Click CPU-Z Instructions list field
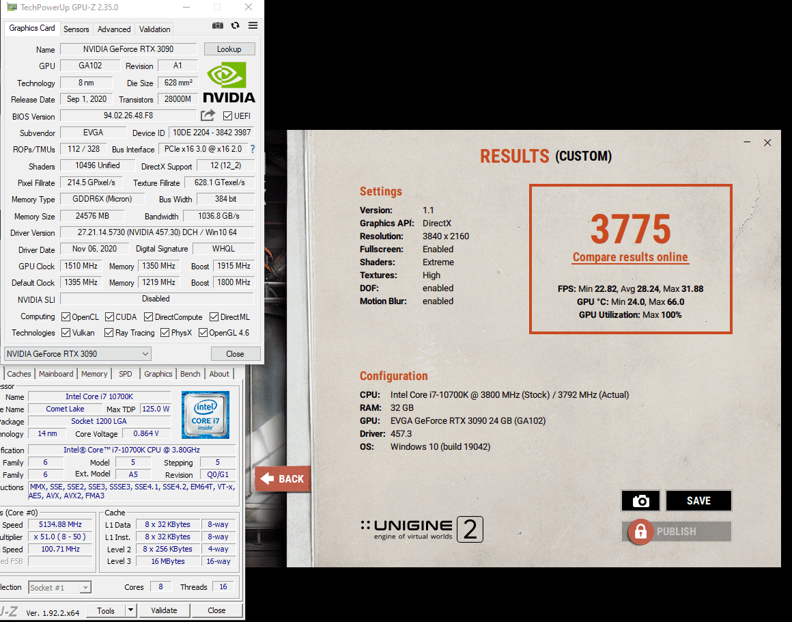The width and height of the screenshot is (792, 622). click(x=132, y=491)
